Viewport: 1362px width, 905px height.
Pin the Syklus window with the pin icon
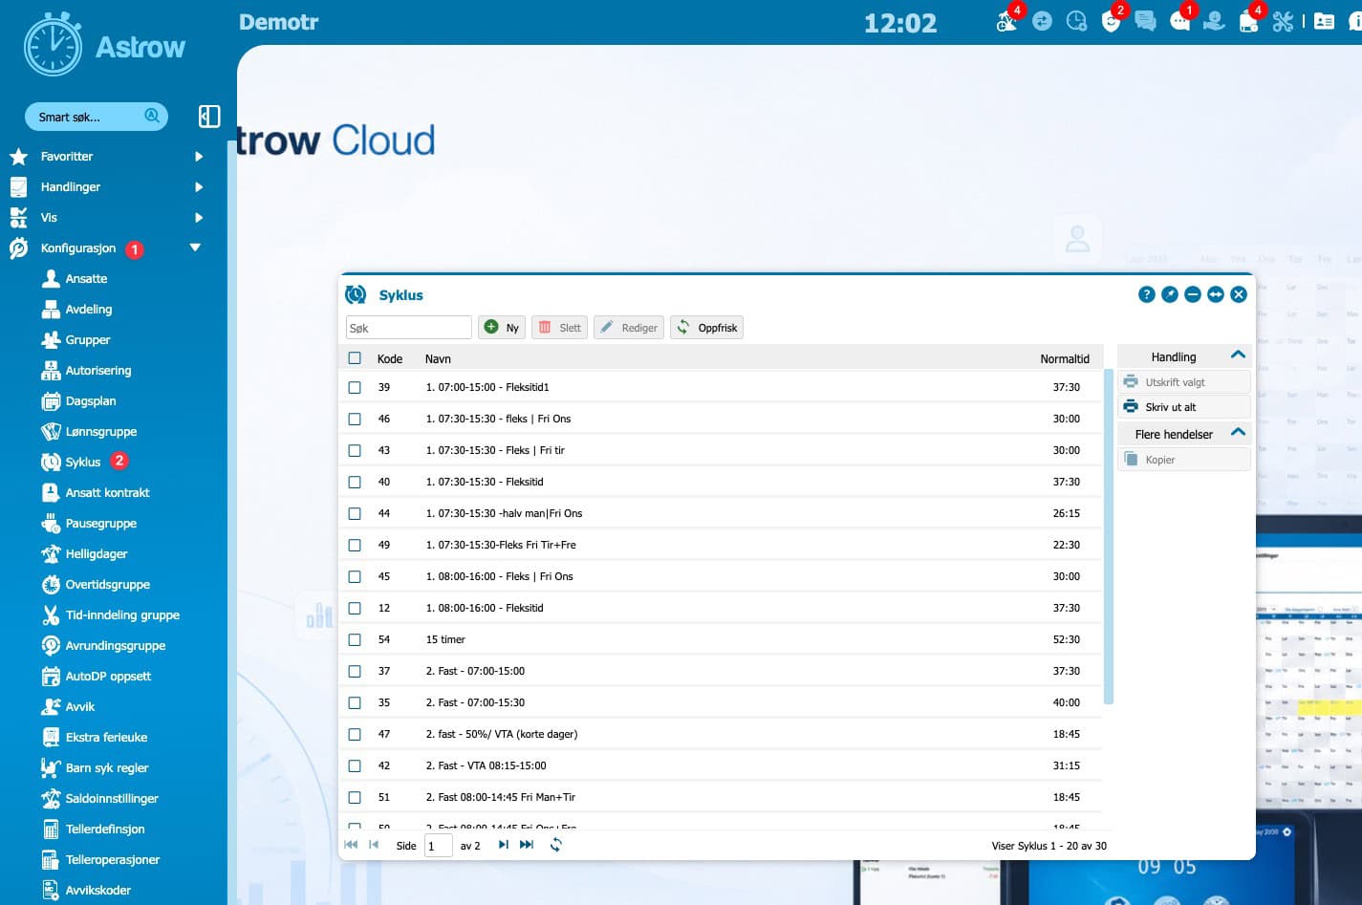pyautogui.click(x=1170, y=294)
